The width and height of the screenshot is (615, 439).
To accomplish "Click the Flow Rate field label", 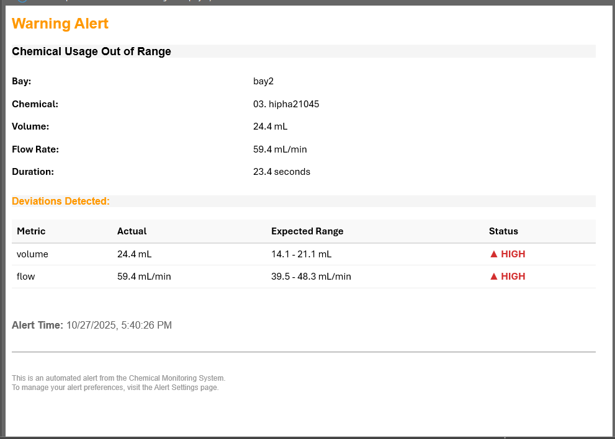I will (35, 149).
